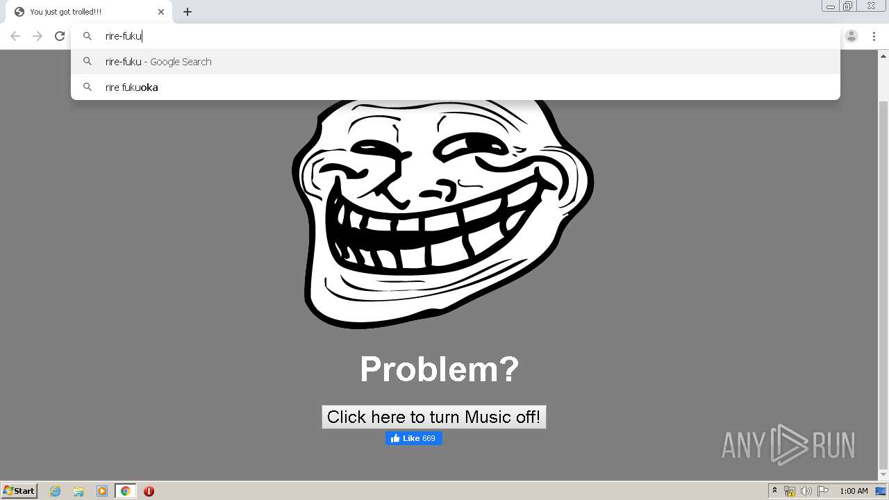Launch Internet Explorer from the taskbar
This screenshot has height=500, width=889.
point(56,491)
